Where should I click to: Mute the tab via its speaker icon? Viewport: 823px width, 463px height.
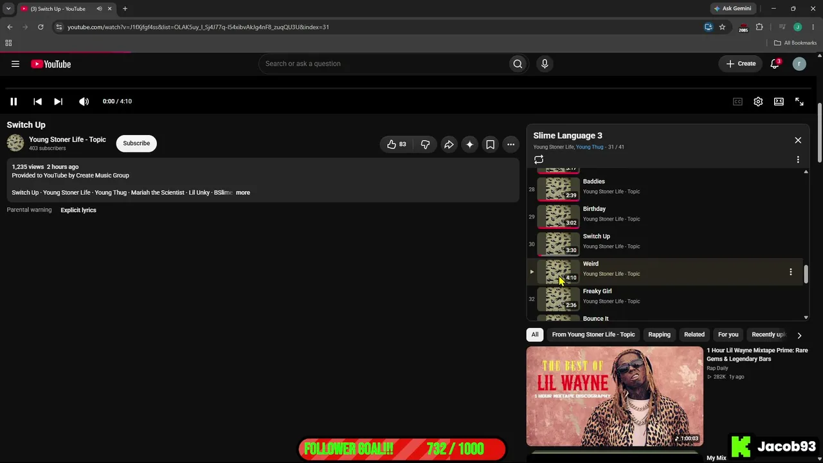point(99,9)
